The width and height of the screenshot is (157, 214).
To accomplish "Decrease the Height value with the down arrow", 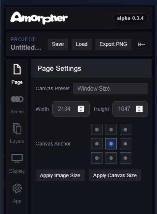I will pyautogui.click(x=139, y=111).
